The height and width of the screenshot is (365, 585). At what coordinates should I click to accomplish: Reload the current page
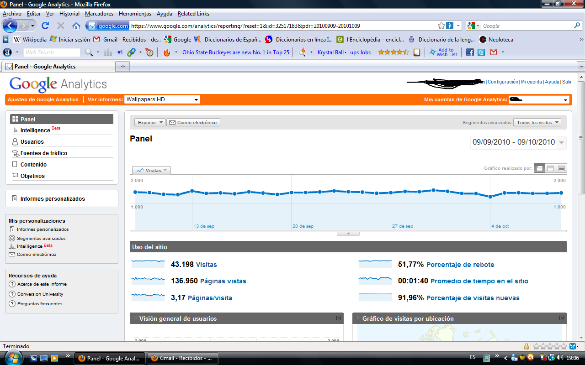[x=45, y=26]
